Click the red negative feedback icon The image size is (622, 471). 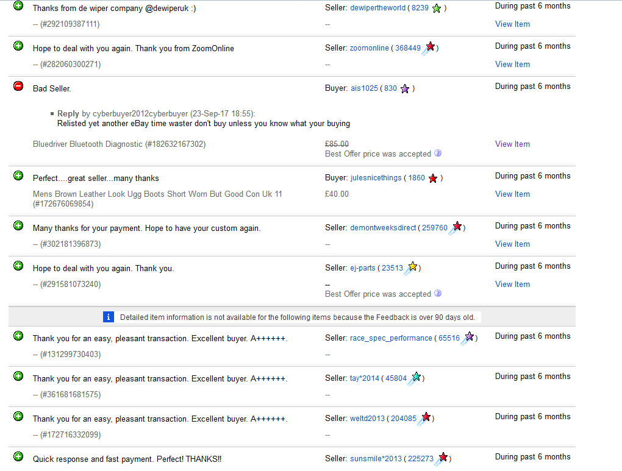pos(18,87)
